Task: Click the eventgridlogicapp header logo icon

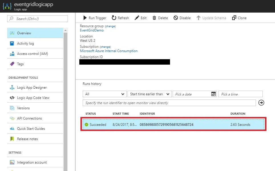Action: pyautogui.click(x=7, y=6)
